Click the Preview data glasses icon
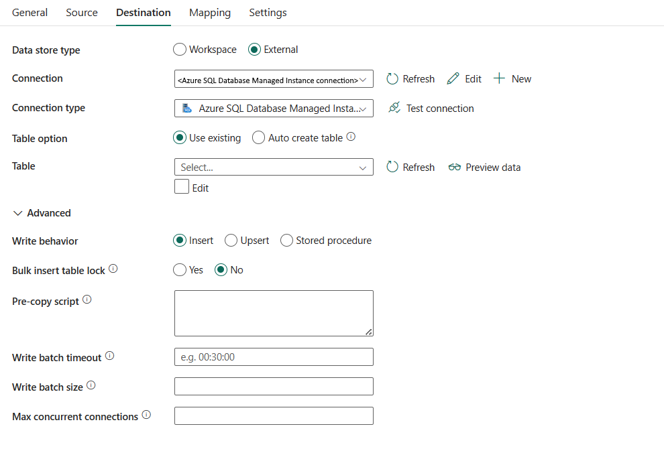This screenshot has height=451, width=664. [454, 167]
